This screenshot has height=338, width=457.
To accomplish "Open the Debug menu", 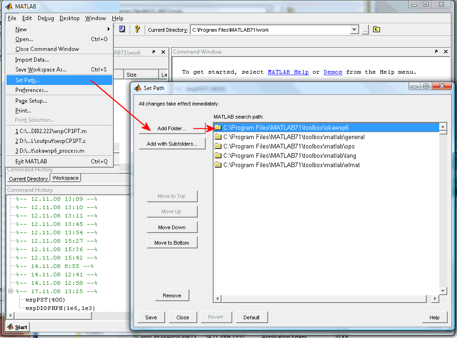I will pos(46,18).
